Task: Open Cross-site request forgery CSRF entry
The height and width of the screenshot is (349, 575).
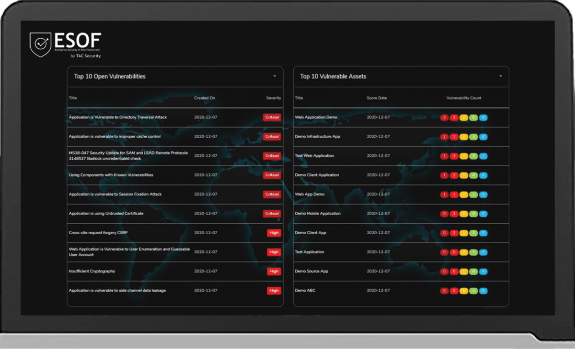Action: point(98,233)
